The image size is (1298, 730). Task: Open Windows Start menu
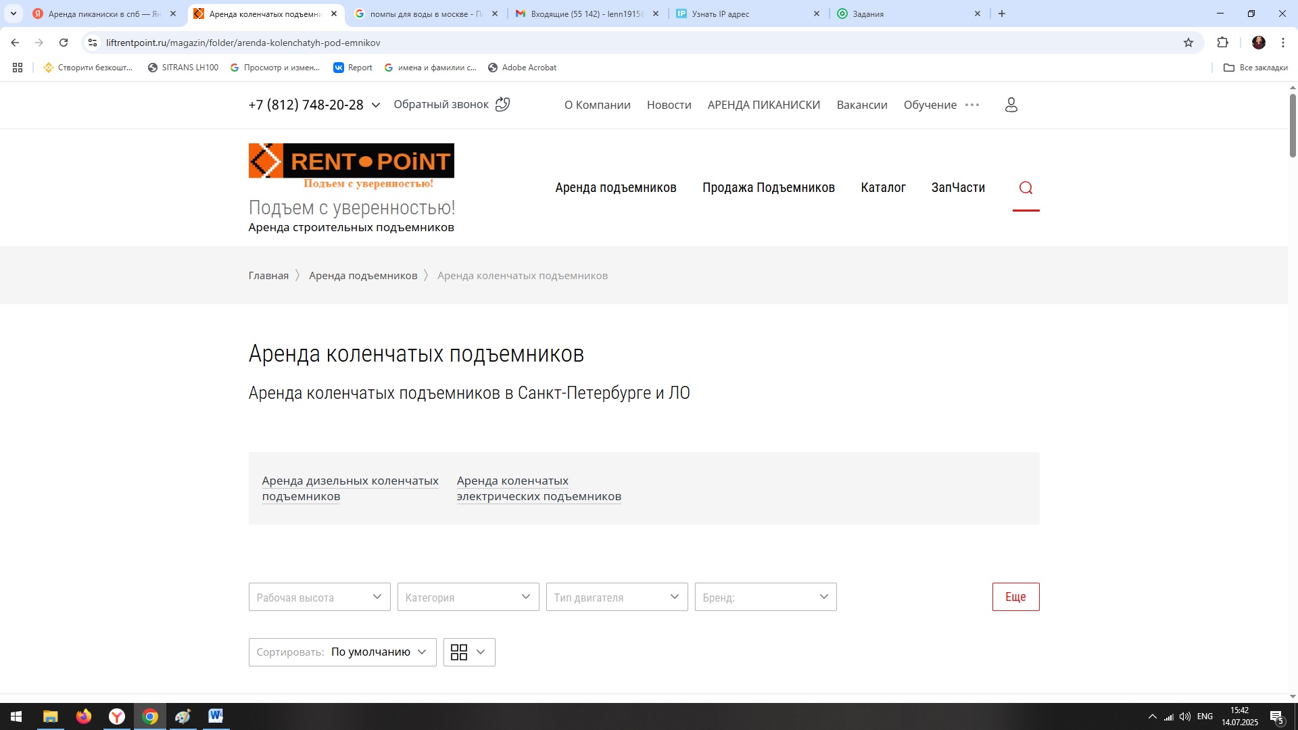click(16, 716)
